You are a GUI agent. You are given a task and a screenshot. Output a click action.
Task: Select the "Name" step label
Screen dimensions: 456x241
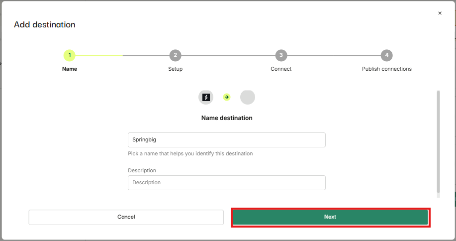click(x=70, y=69)
